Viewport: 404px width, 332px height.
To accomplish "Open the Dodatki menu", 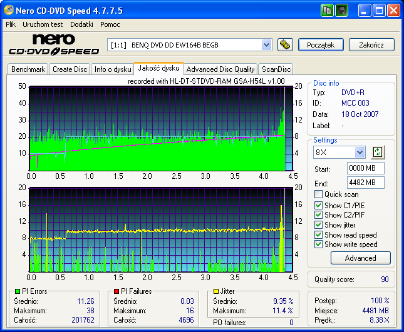I will [x=81, y=24].
